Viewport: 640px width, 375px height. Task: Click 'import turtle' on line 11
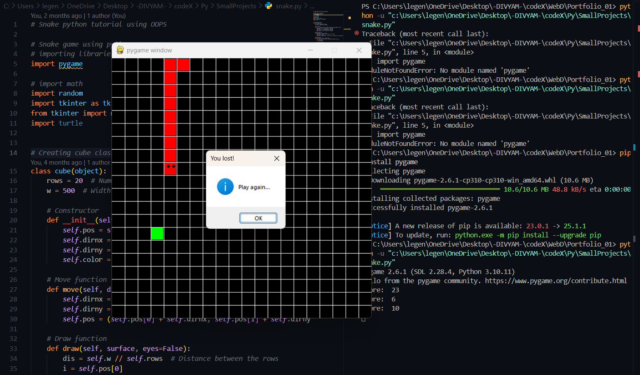pyautogui.click(x=57, y=123)
